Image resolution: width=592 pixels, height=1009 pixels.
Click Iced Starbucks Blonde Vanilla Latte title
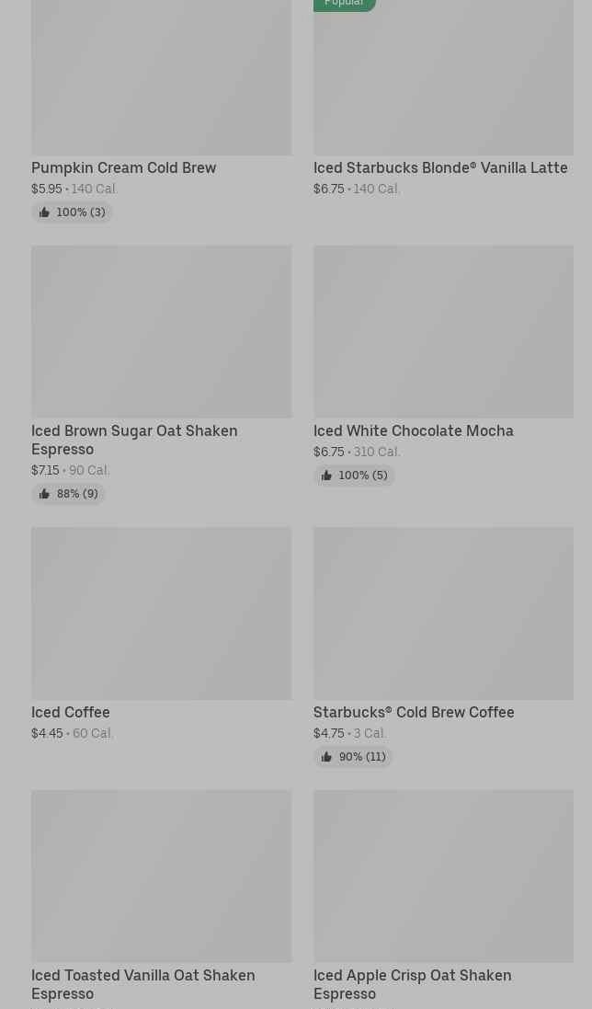pyautogui.click(x=440, y=167)
